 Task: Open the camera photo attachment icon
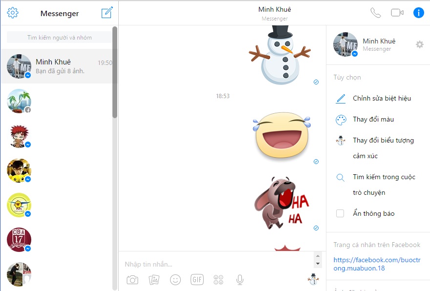click(x=132, y=279)
